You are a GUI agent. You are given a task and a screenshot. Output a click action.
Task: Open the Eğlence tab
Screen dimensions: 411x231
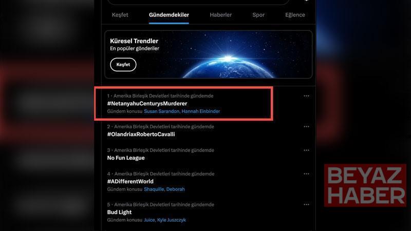(295, 15)
